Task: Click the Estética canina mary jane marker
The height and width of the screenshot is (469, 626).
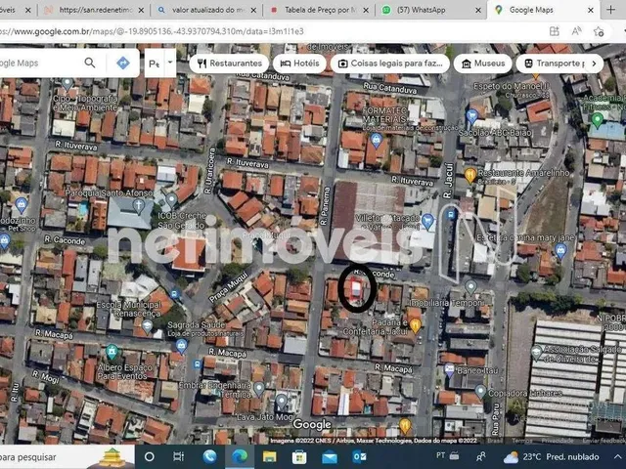Action: (x=560, y=250)
